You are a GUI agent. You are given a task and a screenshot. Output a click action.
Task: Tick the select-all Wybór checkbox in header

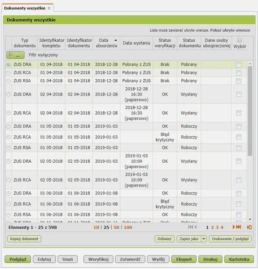(x=240, y=40)
